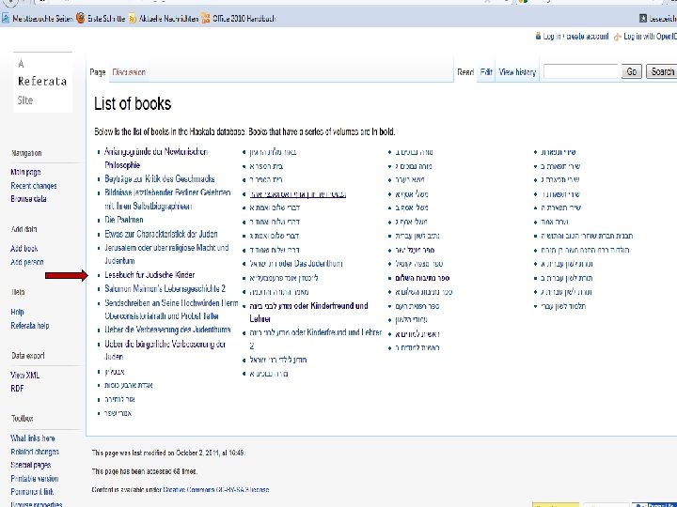Open the Aktuelle Nachrichten feed icon
Viewport: 677px width, 507px height.
tap(133, 18)
